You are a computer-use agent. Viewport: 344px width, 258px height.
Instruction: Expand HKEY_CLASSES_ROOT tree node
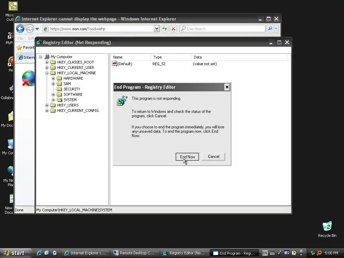pos(47,62)
